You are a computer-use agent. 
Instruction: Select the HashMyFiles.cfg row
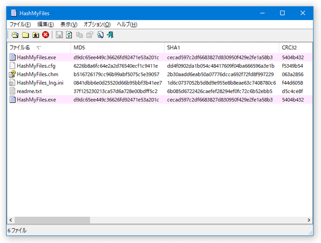[159, 66]
